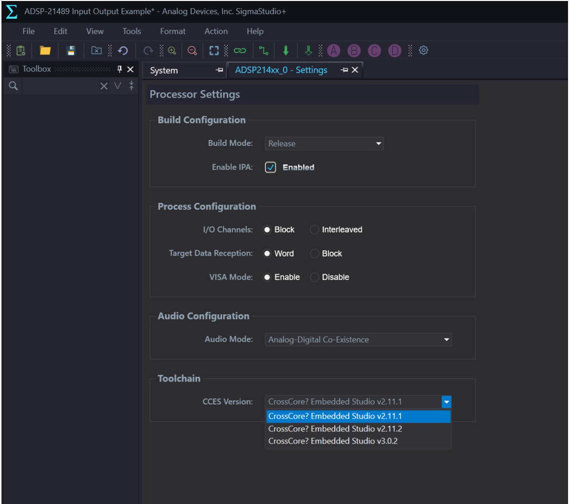Zoom out using the red magnifier icon
The width and height of the screenshot is (570, 504).
(x=192, y=51)
